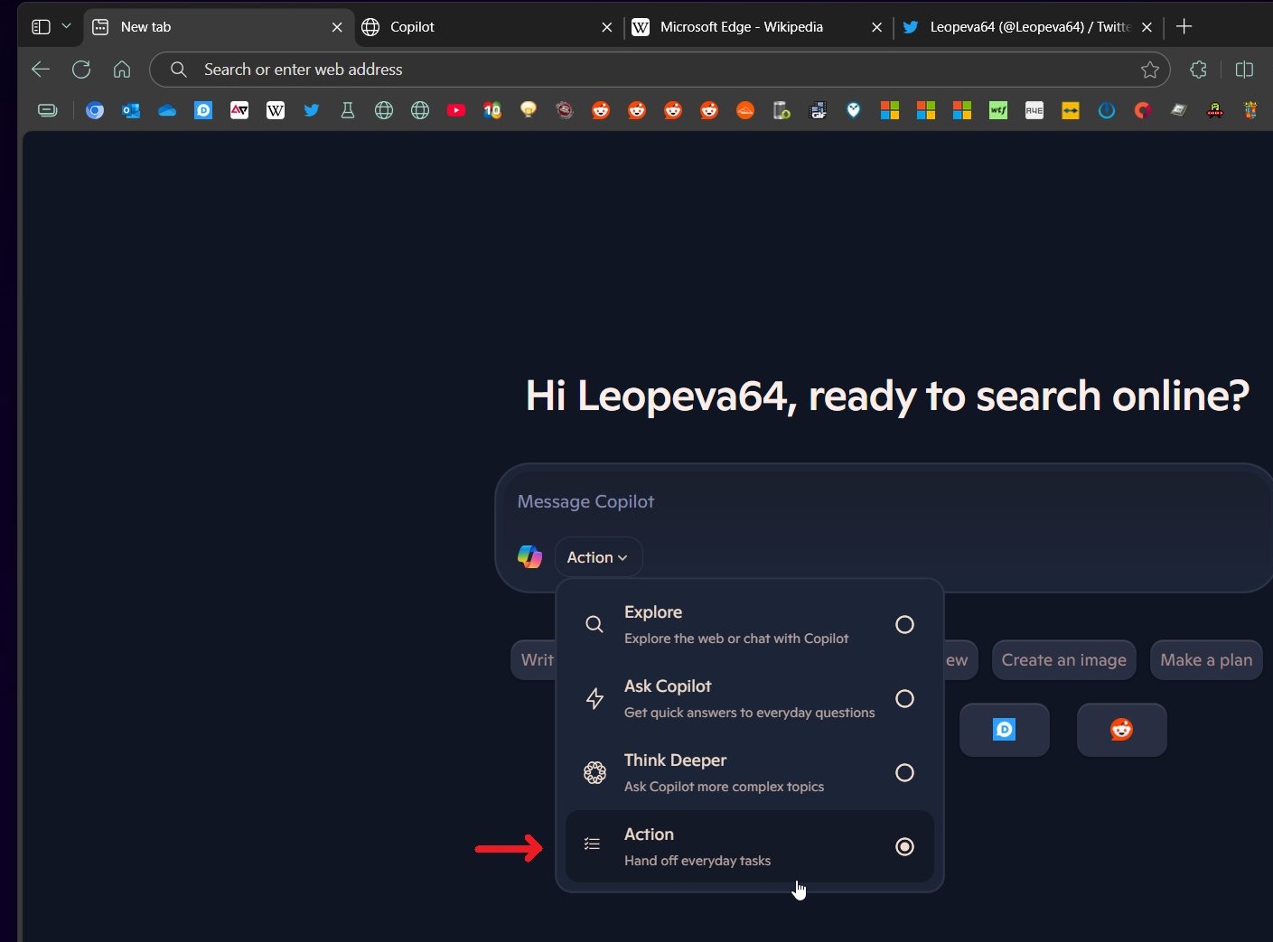Image resolution: width=1273 pixels, height=942 pixels.
Task: Open the R4E bookmark icon
Action: coord(1034,110)
